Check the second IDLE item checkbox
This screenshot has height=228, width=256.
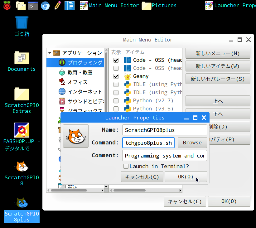tap(116, 92)
